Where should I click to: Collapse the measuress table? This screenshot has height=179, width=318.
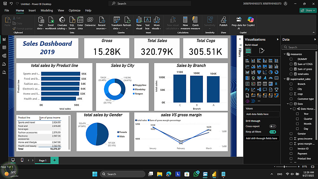(285, 54)
